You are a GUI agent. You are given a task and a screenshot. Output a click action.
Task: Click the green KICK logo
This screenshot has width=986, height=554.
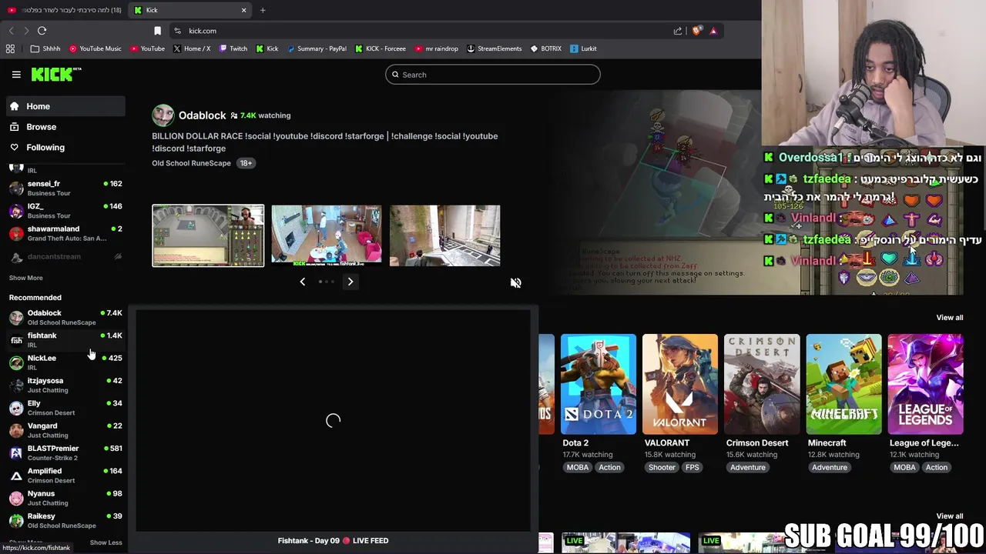tap(56, 74)
